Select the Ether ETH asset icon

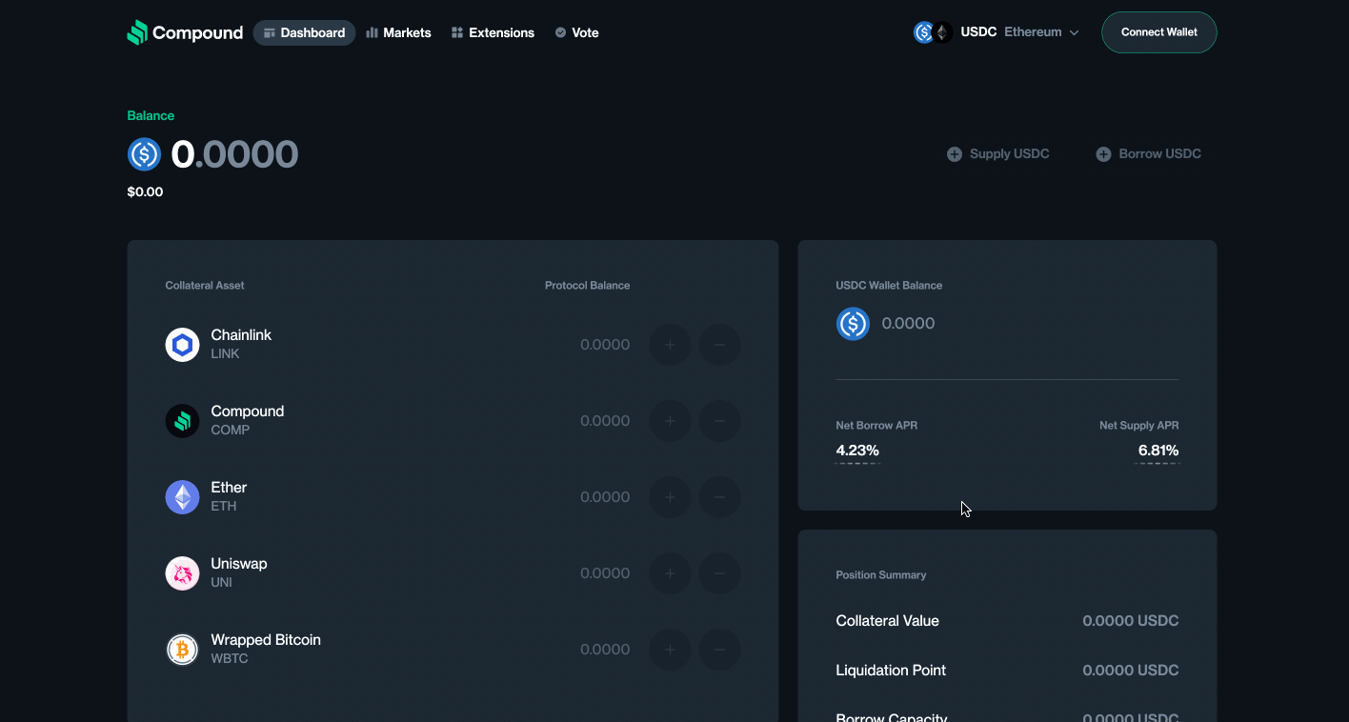click(182, 496)
